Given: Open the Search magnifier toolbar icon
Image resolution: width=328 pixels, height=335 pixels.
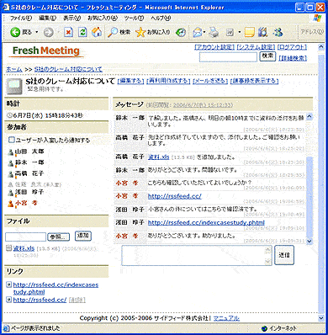Looking at the screenshot, I should click(113, 32).
